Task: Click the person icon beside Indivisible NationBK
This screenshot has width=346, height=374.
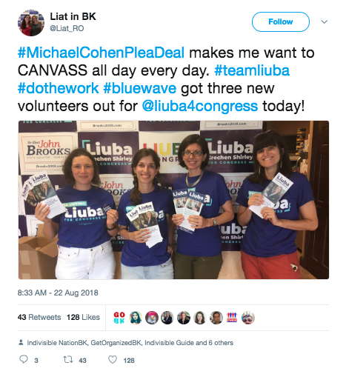Action: (x=21, y=342)
